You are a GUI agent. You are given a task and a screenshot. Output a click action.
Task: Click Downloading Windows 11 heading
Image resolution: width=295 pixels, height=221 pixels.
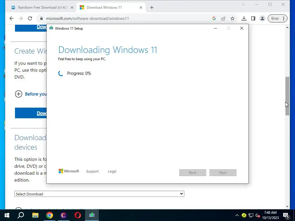[108, 50]
